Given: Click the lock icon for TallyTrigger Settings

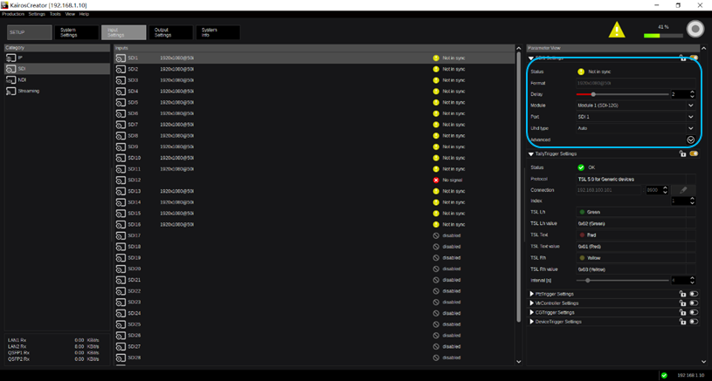Looking at the screenshot, I should pyautogui.click(x=682, y=153).
